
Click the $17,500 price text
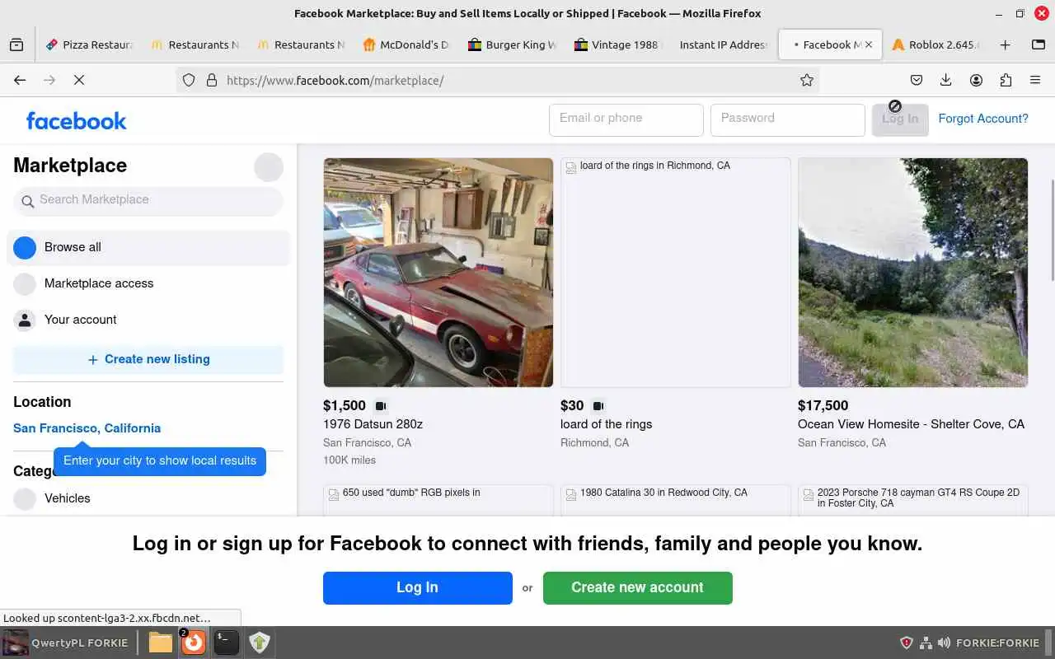click(823, 405)
